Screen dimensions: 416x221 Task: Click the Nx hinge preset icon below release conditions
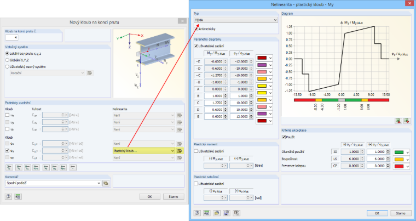tap(9, 167)
